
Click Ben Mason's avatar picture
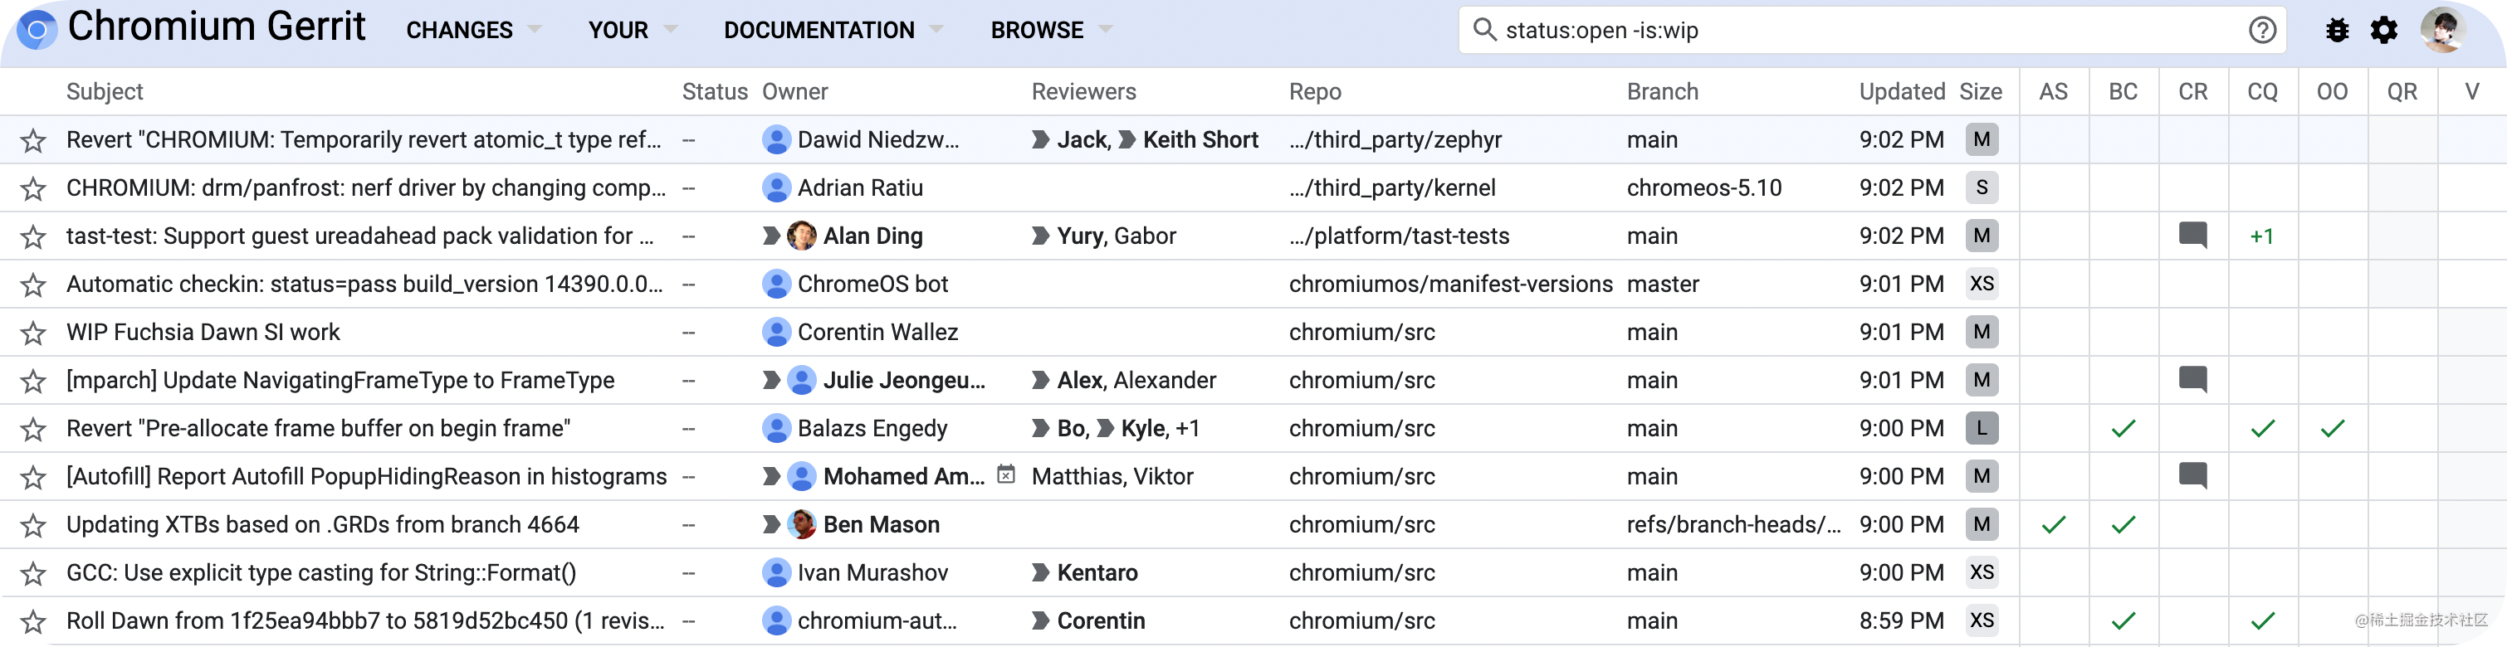[801, 524]
